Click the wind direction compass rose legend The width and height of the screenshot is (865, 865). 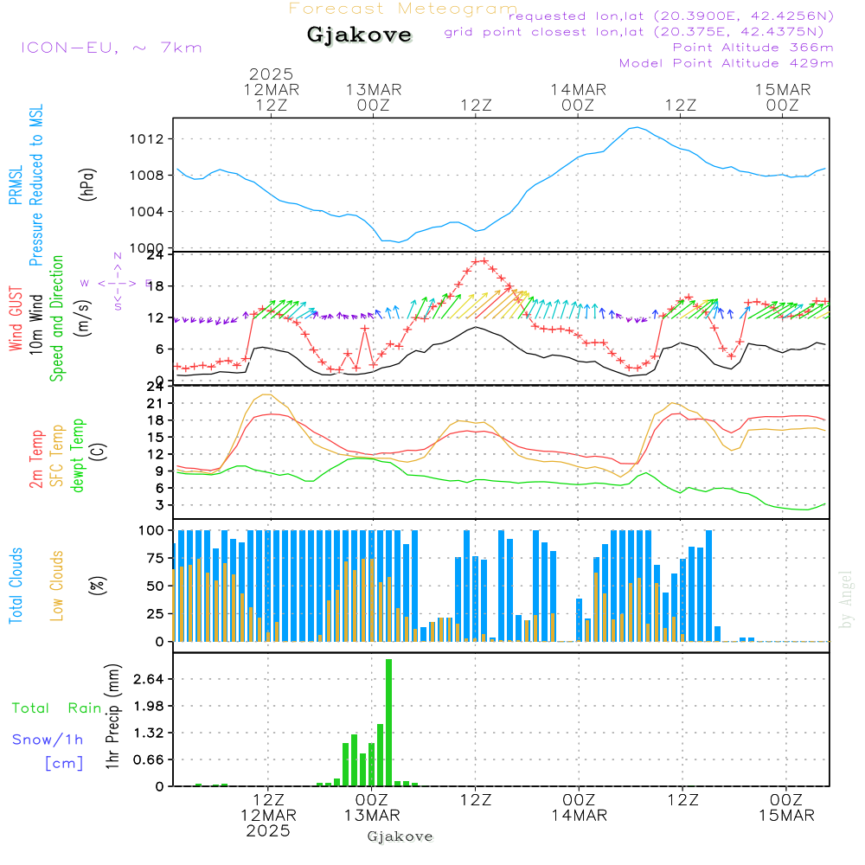click(117, 282)
